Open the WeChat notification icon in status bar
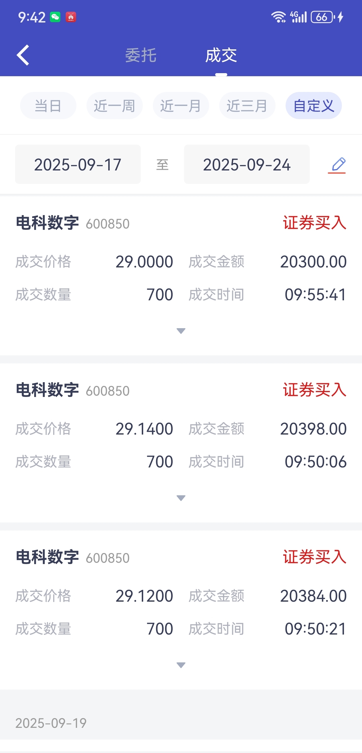Viewport: 362px width, 753px height. coord(55,17)
